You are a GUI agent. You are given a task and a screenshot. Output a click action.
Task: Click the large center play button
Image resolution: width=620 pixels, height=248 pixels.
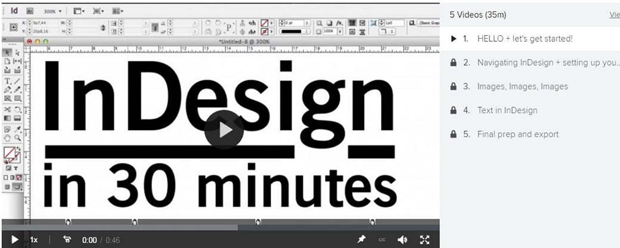tap(224, 130)
